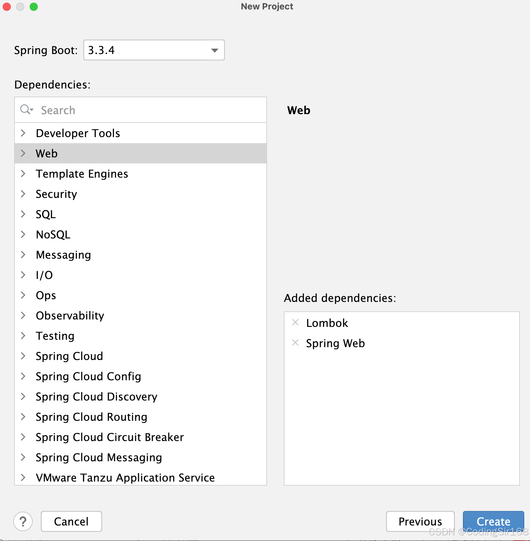Select the Spring Cloud Discovery row

(x=141, y=396)
